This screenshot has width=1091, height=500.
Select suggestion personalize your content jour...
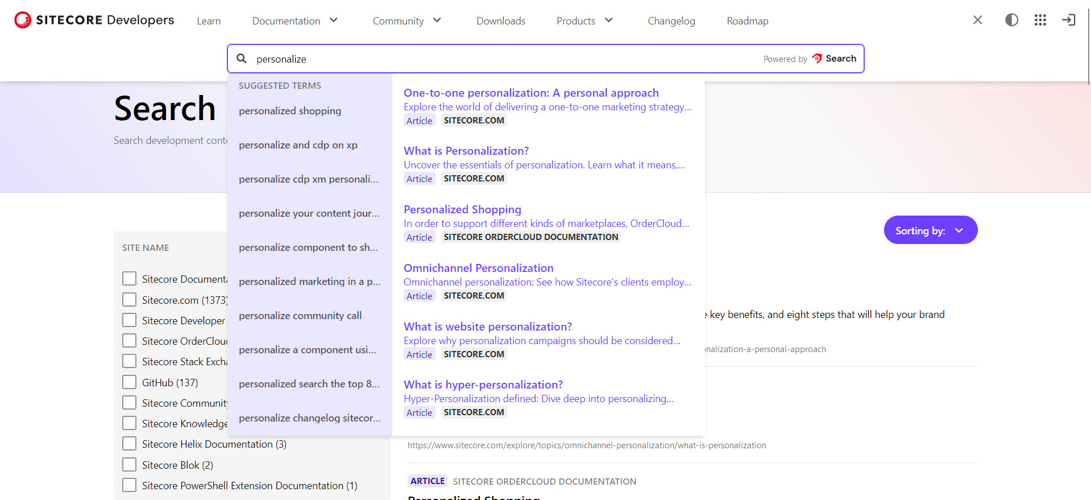[310, 213]
